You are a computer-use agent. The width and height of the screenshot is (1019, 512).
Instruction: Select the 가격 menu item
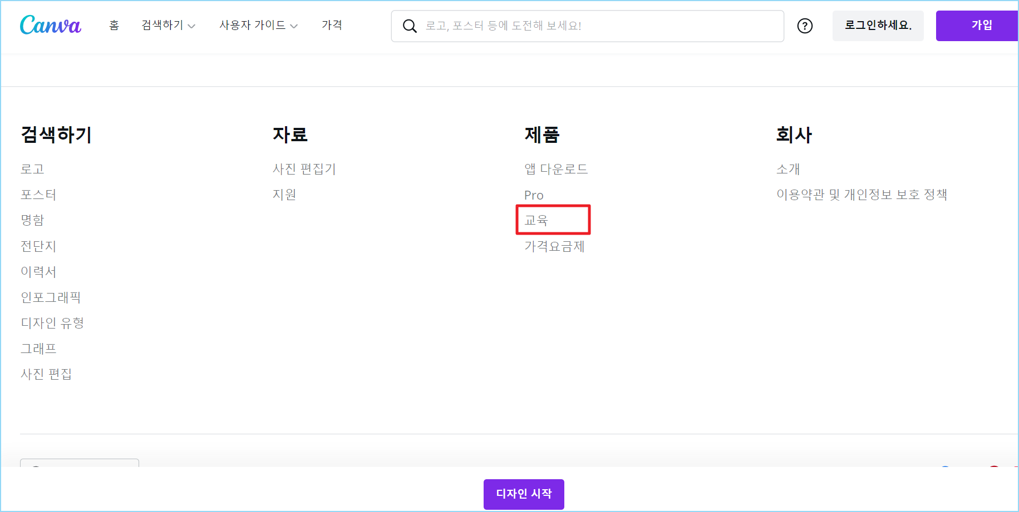point(332,25)
